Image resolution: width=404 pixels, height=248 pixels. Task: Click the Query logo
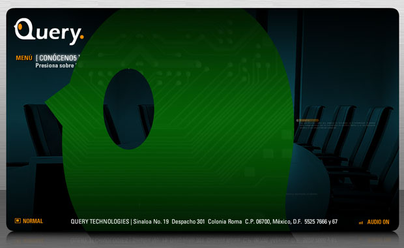(49, 31)
